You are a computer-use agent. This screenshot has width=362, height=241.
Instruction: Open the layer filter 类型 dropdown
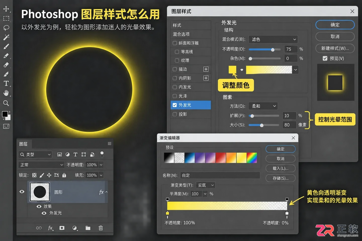tap(35, 154)
